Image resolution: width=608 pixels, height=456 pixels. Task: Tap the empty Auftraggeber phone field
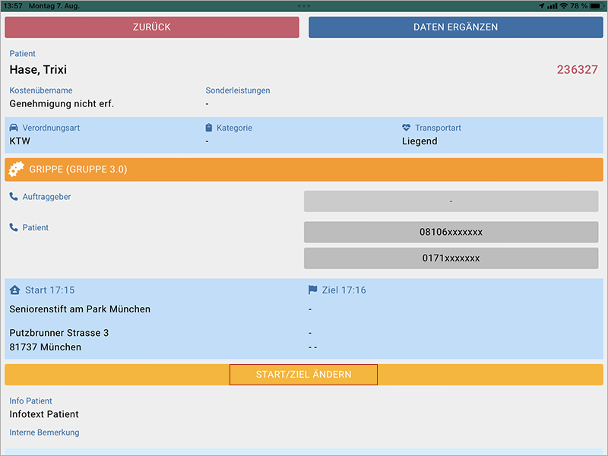pos(451,201)
